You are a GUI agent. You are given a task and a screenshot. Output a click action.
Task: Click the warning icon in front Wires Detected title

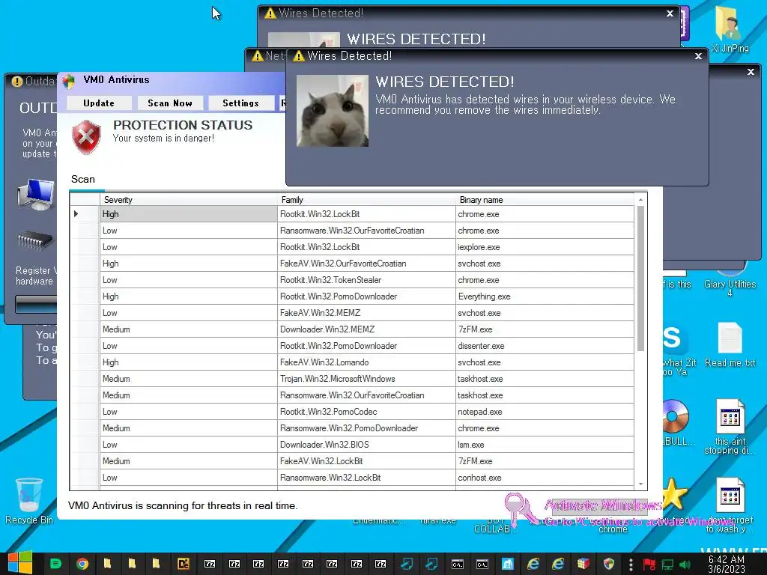tap(298, 56)
